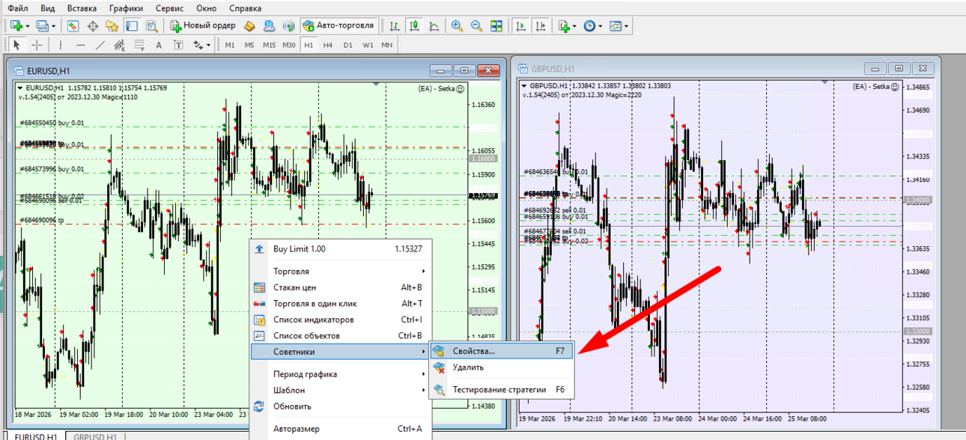This screenshot has width=966, height=440.
Task: Choose Удалить in the Советники submenu
Action: pos(501,367)
